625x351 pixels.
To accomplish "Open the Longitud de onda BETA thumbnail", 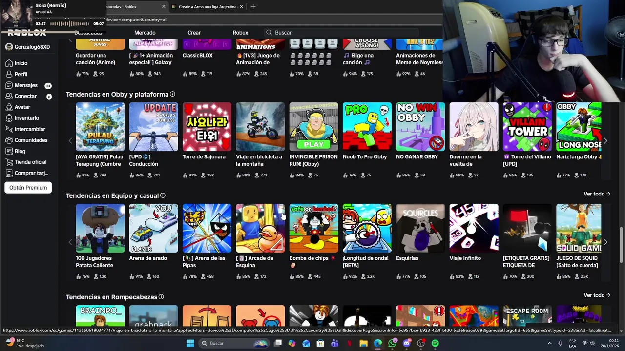I will coord(367,228).
